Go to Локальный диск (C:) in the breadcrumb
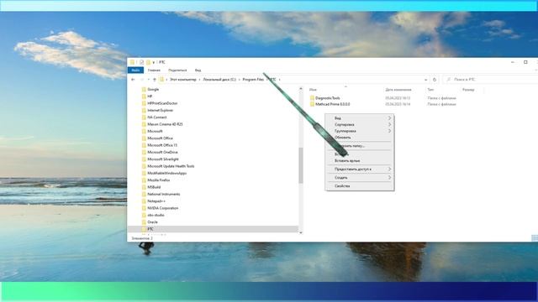The image size is (538, 302). tap(219, 80)
